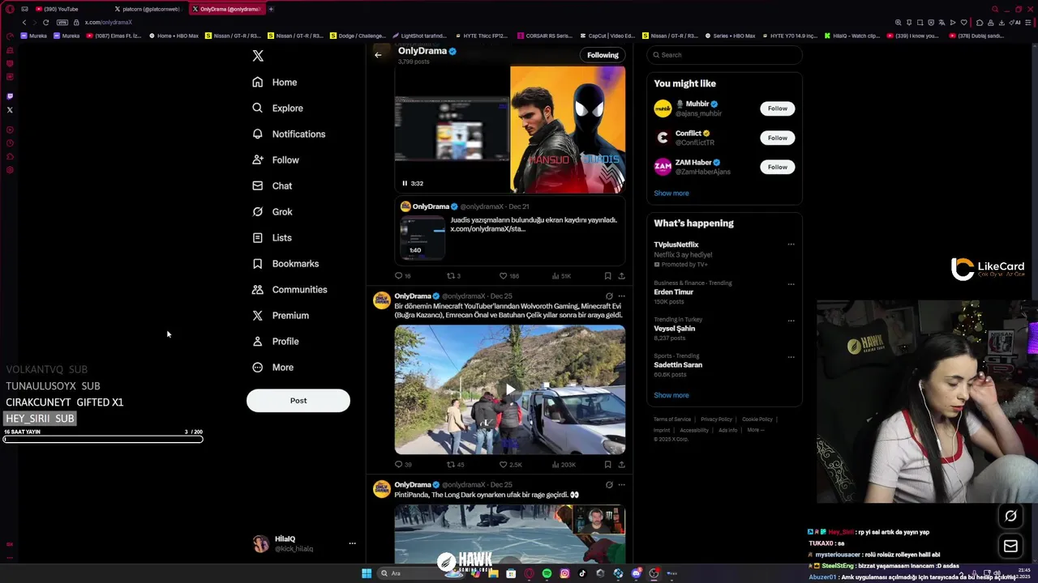Open a new browser tab
1038x583 pixels.
(271, 9)
